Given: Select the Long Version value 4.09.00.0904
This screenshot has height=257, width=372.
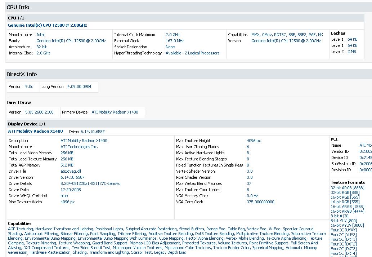Looking at the screenshot, I should click(x=79, y=87).
